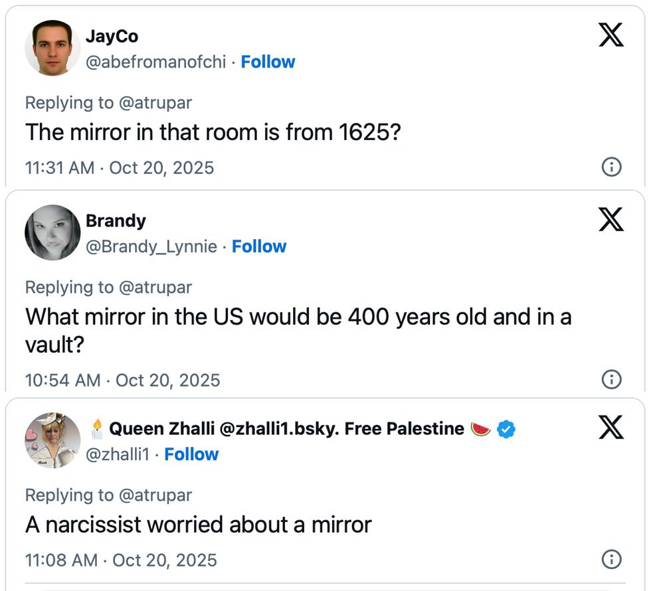Screen dimensions: 651x591
Task: Open Queen Zhalli's profile picture
Action: [x=52, y=440]
